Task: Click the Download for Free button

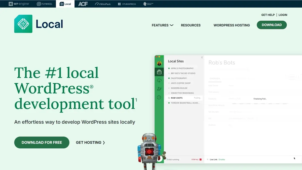Action: (x=42, y=143)
